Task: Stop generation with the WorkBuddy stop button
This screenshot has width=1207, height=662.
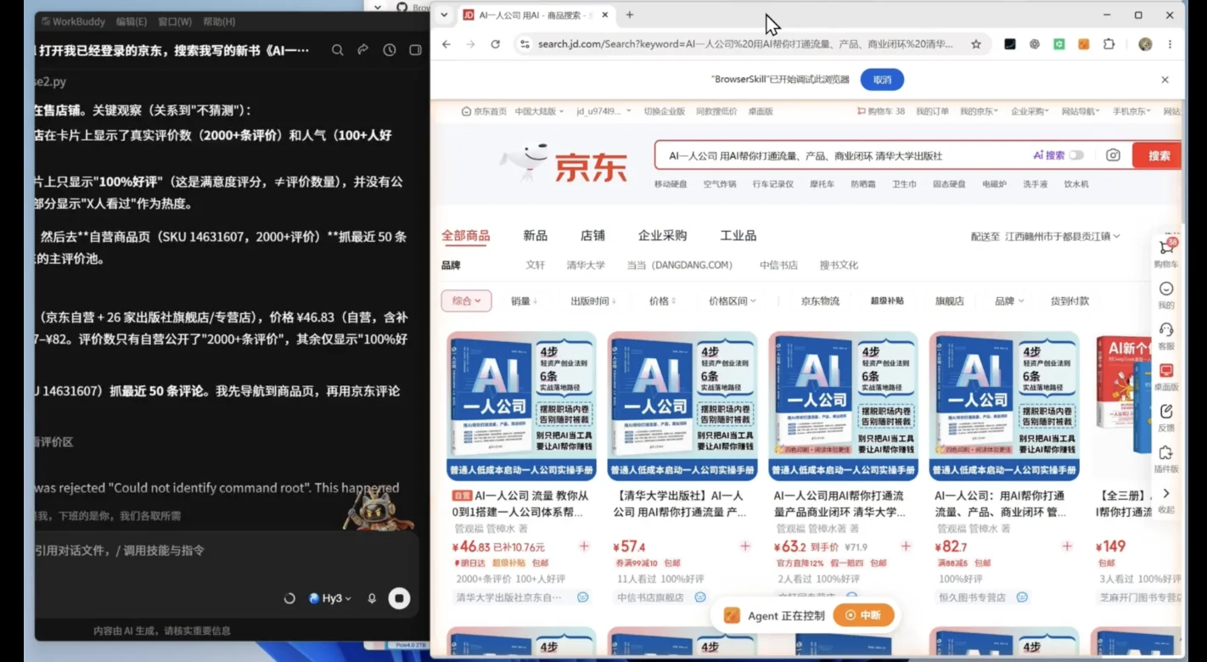Action: [x=399, y=598]
